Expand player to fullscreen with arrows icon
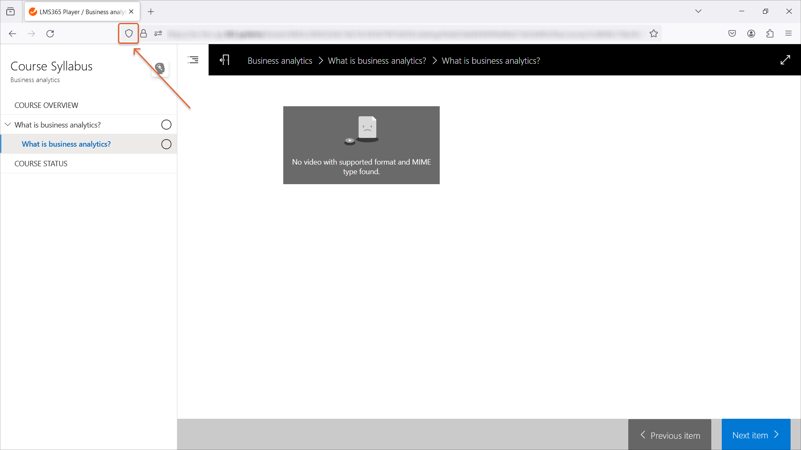Viewport: 801px width, 450px height. coord(785,60)
